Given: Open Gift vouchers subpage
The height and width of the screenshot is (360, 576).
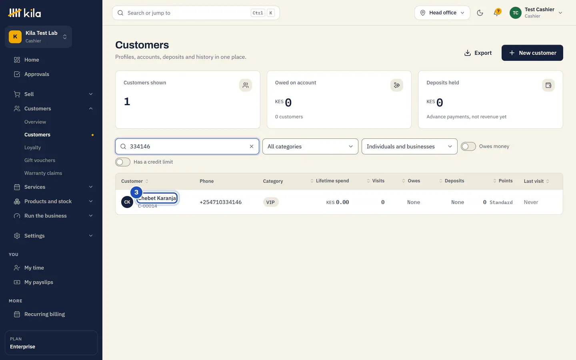Looking at the screenshot, I should coord(40,160).
